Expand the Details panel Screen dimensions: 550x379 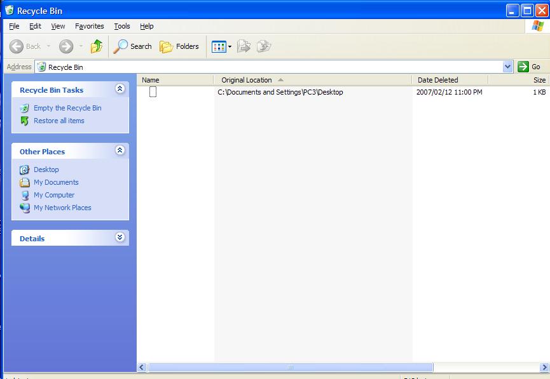120,237
